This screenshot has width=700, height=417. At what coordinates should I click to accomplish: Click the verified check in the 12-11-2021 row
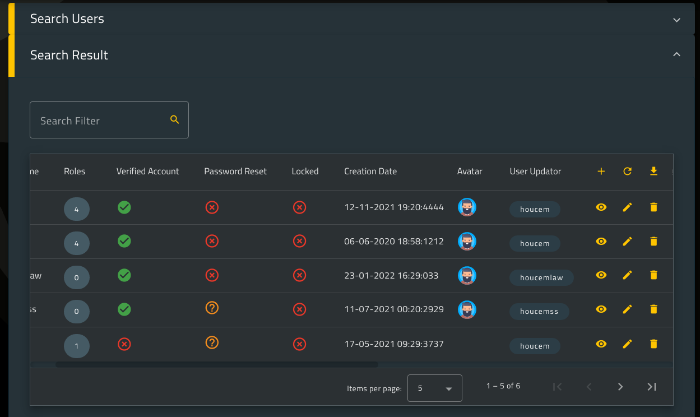coord(124,207)
